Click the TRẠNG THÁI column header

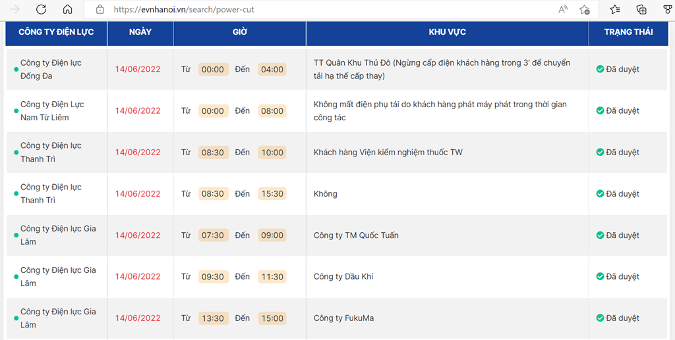(x=628, y=32)
